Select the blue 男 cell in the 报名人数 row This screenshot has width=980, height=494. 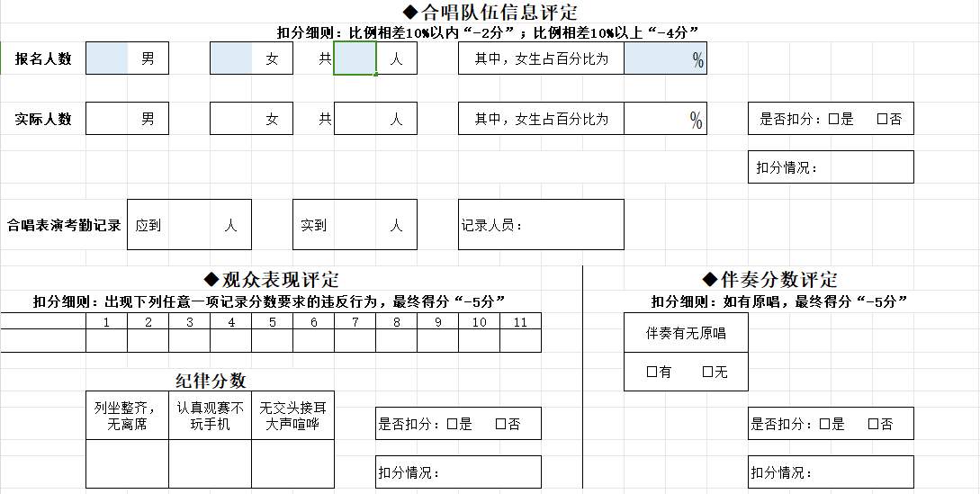pyautogui.click(x=107, y=58)
